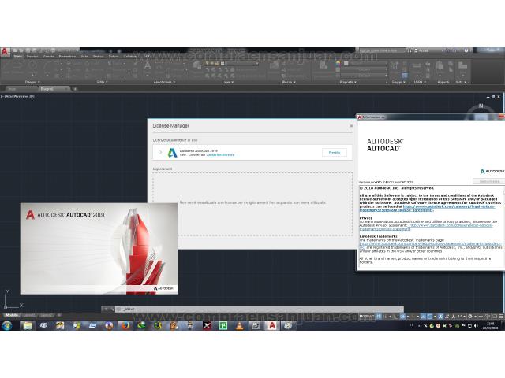The height and width of the screenshot is (378, 505).
Task: Open the Windows Start menu
Action: point(7,325)
